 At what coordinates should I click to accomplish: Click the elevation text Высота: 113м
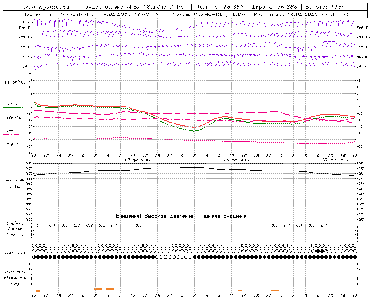(325, 7)
